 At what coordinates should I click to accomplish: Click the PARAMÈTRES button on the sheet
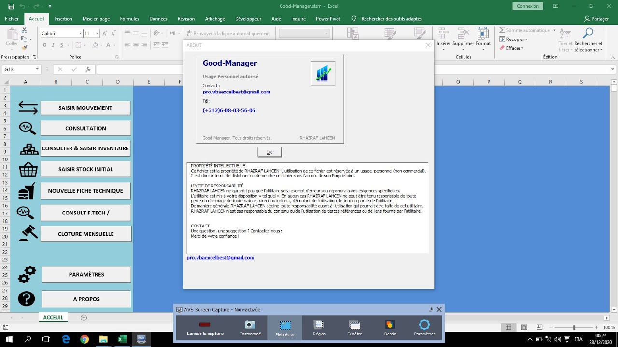pyautogui.click(x=86, y=274)
